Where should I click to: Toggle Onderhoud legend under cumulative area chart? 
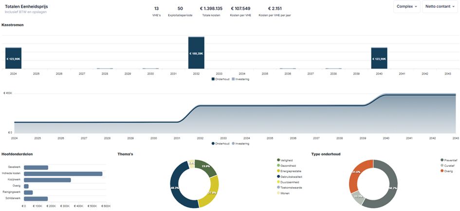click(221, 143)
